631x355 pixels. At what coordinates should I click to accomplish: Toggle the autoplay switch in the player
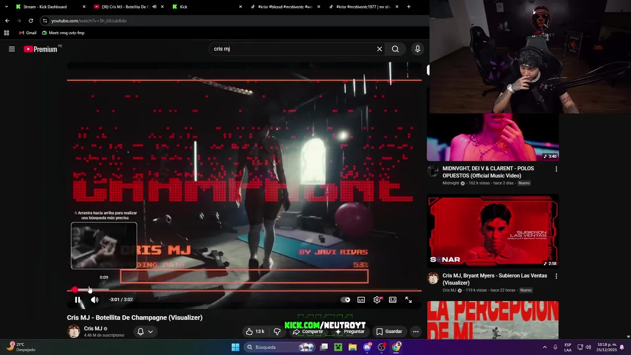coord(346,300)
